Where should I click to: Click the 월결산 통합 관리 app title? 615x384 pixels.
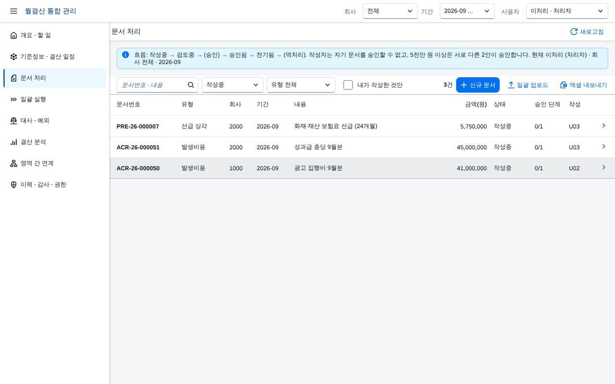tap(50, 11)
